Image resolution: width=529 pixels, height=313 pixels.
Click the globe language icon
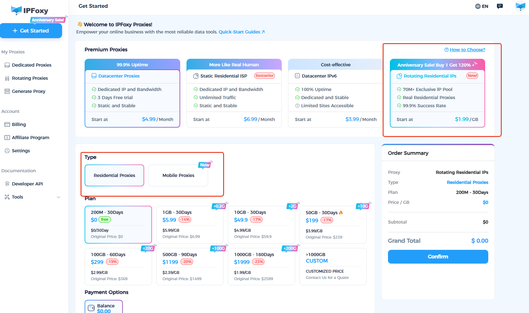coord(478,6)
